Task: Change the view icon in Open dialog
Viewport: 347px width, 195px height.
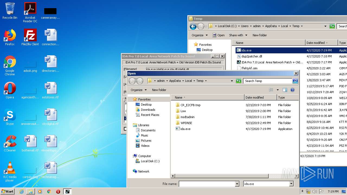Action: (271, 90)
